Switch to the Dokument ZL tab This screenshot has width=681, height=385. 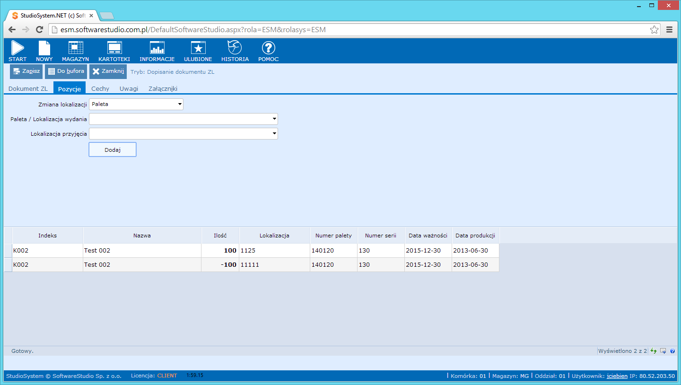pos(28,88)
